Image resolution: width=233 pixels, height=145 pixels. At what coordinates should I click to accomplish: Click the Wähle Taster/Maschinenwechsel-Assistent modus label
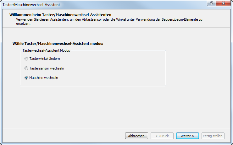point(58,44)
